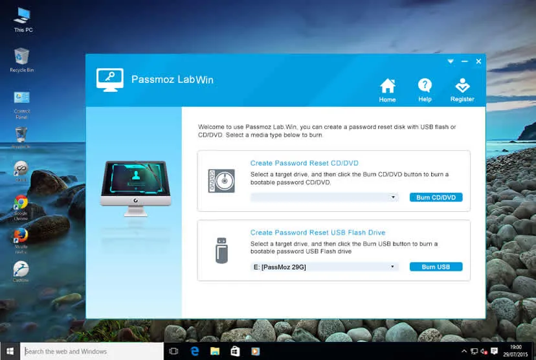Open Task View from the taskbar
The image size is (536, 360).
(173, 351)
